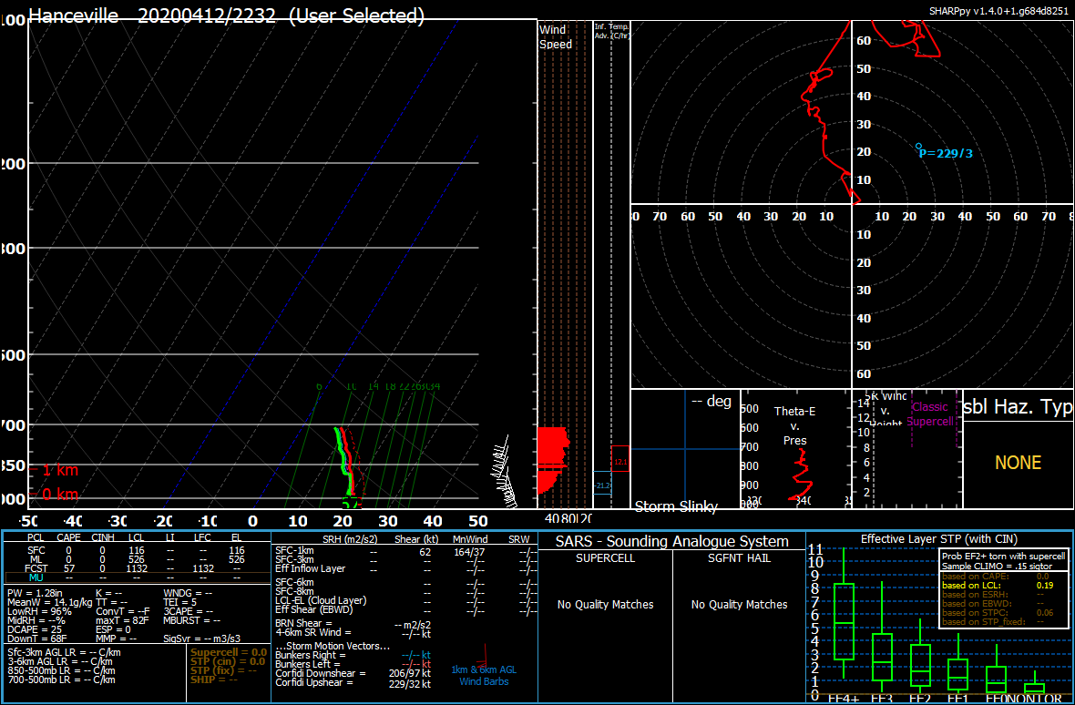Click the 'Effective Layer STP (with CIN)' inset title
This screenshot has height=705, width=1075.
tap(939, 538)
